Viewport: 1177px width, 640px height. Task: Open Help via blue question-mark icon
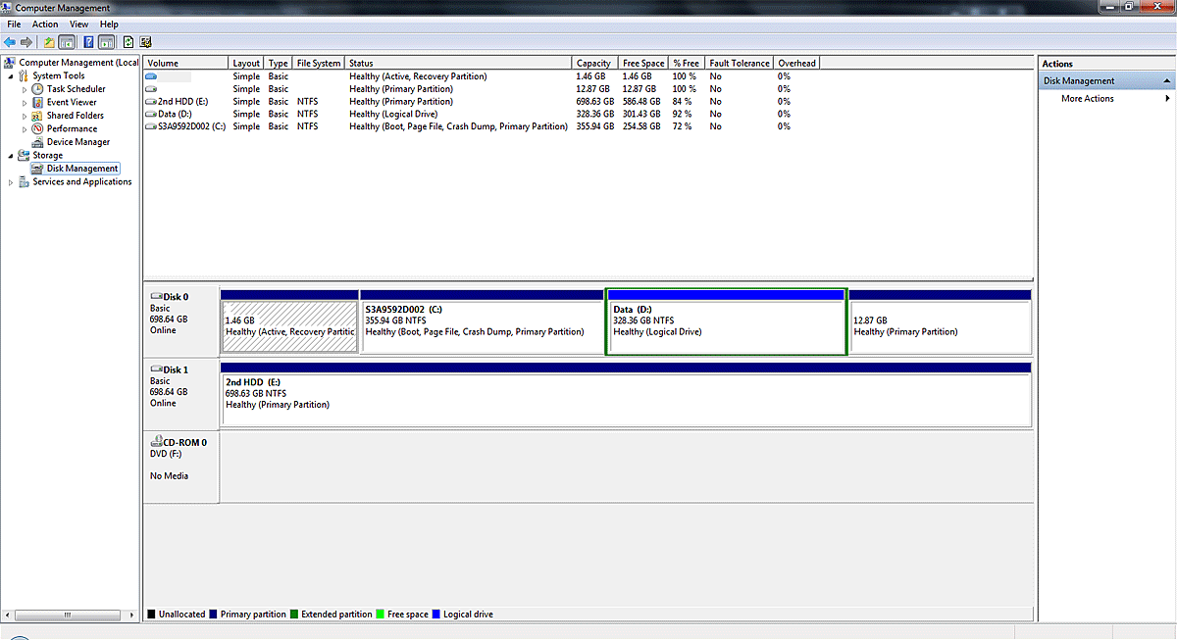coord(88,42)
